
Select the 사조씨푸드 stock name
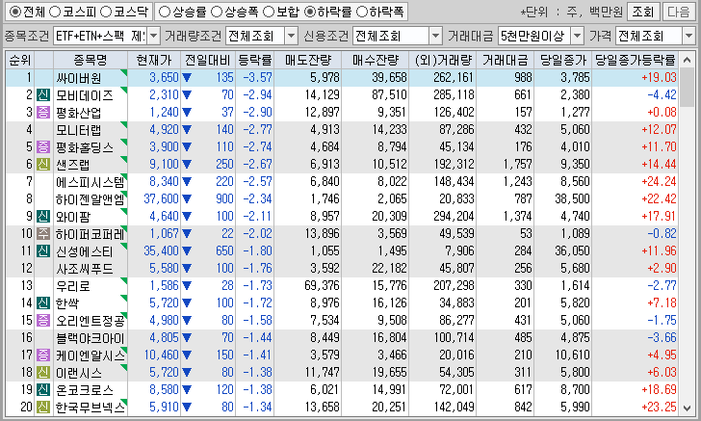click(x=85, y=269)
